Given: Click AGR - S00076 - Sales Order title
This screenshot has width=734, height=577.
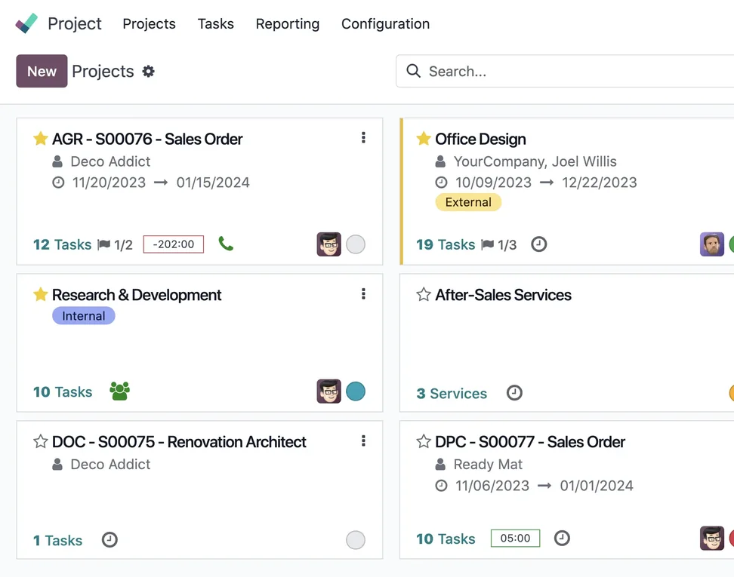Looking at the screenshot, I should tap(147, 139).
